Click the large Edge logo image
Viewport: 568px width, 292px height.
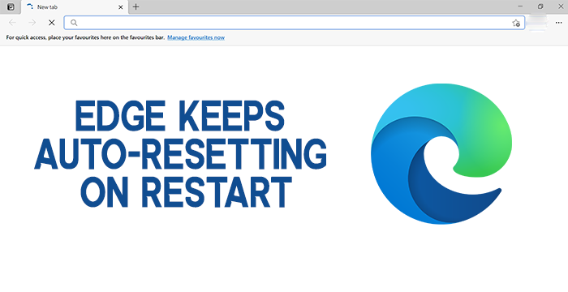pyautogui.click(x=441, y=154)
